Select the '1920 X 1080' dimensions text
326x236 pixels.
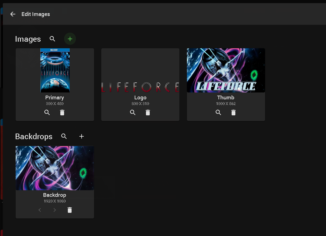55,201
